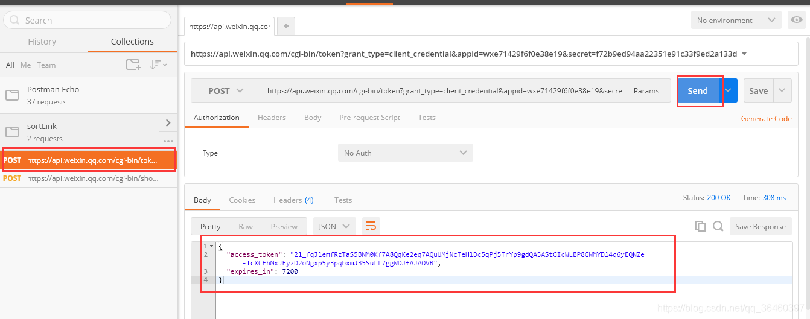Open the Pre-request Script tab
Image resolution: width=810 pixels, height=319 pixels.
click(369, 118)
